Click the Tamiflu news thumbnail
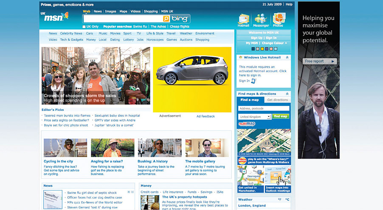383x210 pixels. [x=53, y=199]
